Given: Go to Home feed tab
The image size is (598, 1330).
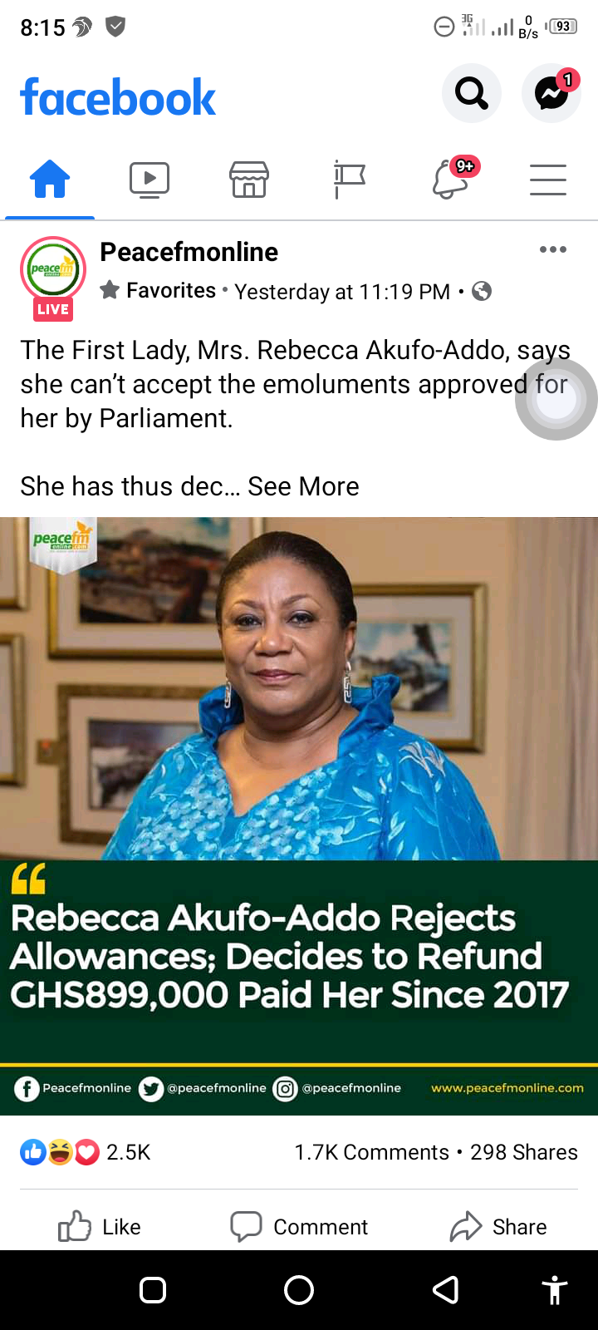Looking at the screenshot, I should (50, 179).
